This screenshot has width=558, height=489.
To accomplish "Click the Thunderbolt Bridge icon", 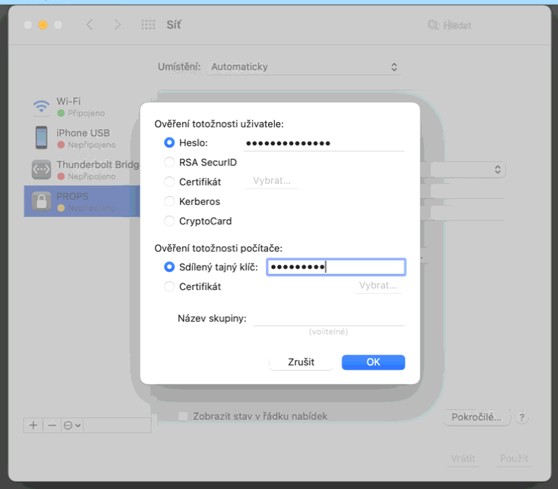I will [41, 170].
